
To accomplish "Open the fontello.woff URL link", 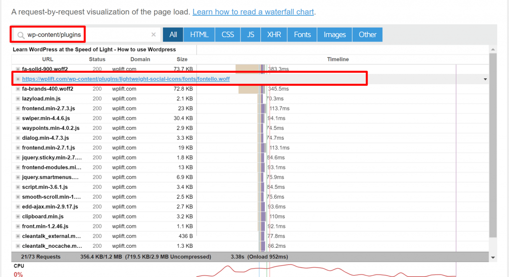I will (126, 79).
